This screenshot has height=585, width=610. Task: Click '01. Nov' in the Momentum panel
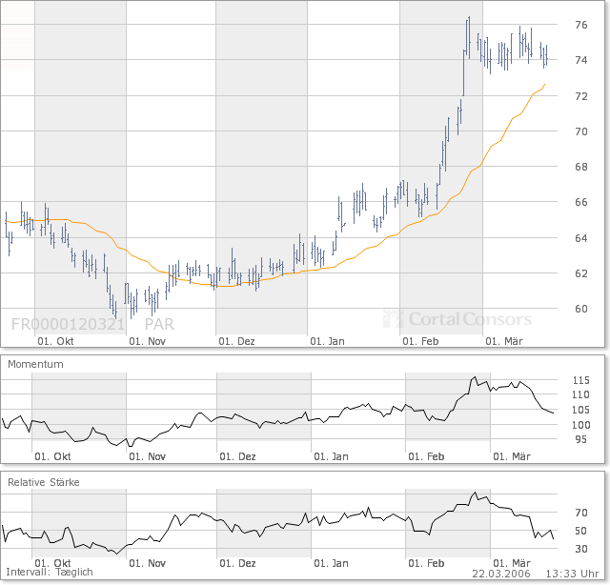(148, 456)
